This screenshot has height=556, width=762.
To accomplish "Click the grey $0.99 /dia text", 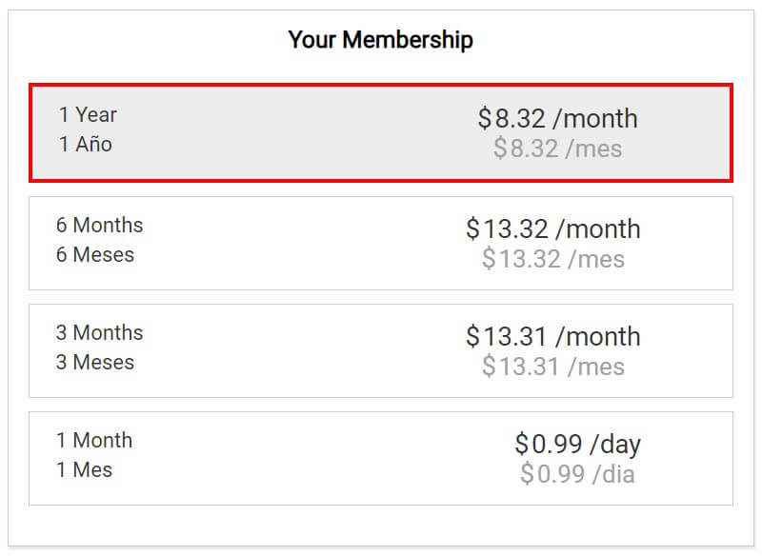I will [x=577, y=474].
